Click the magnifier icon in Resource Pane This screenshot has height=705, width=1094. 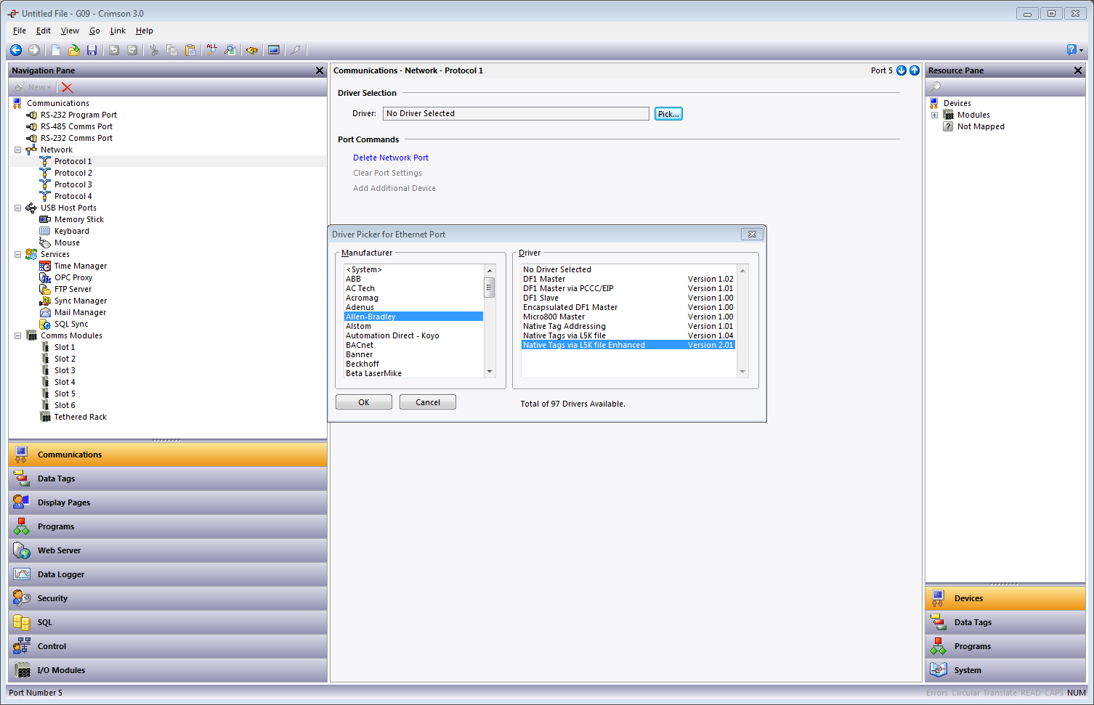pyautogui.click(x=936, y=87)
